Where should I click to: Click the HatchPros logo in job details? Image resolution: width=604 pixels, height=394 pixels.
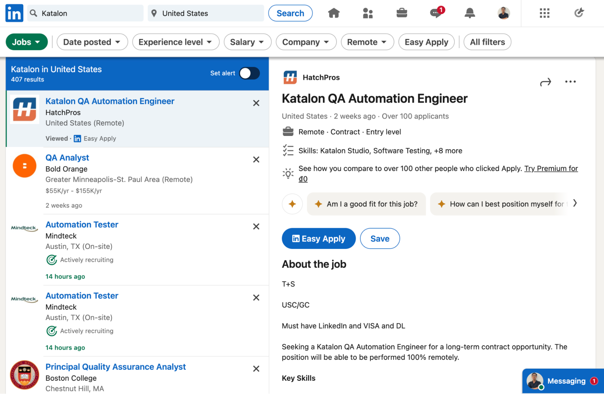click(290, 77)
